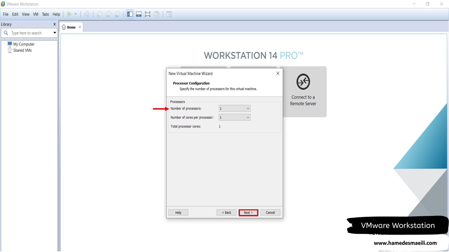Click the Enter Full Screen toolbar icon

(x=148, y=14)
